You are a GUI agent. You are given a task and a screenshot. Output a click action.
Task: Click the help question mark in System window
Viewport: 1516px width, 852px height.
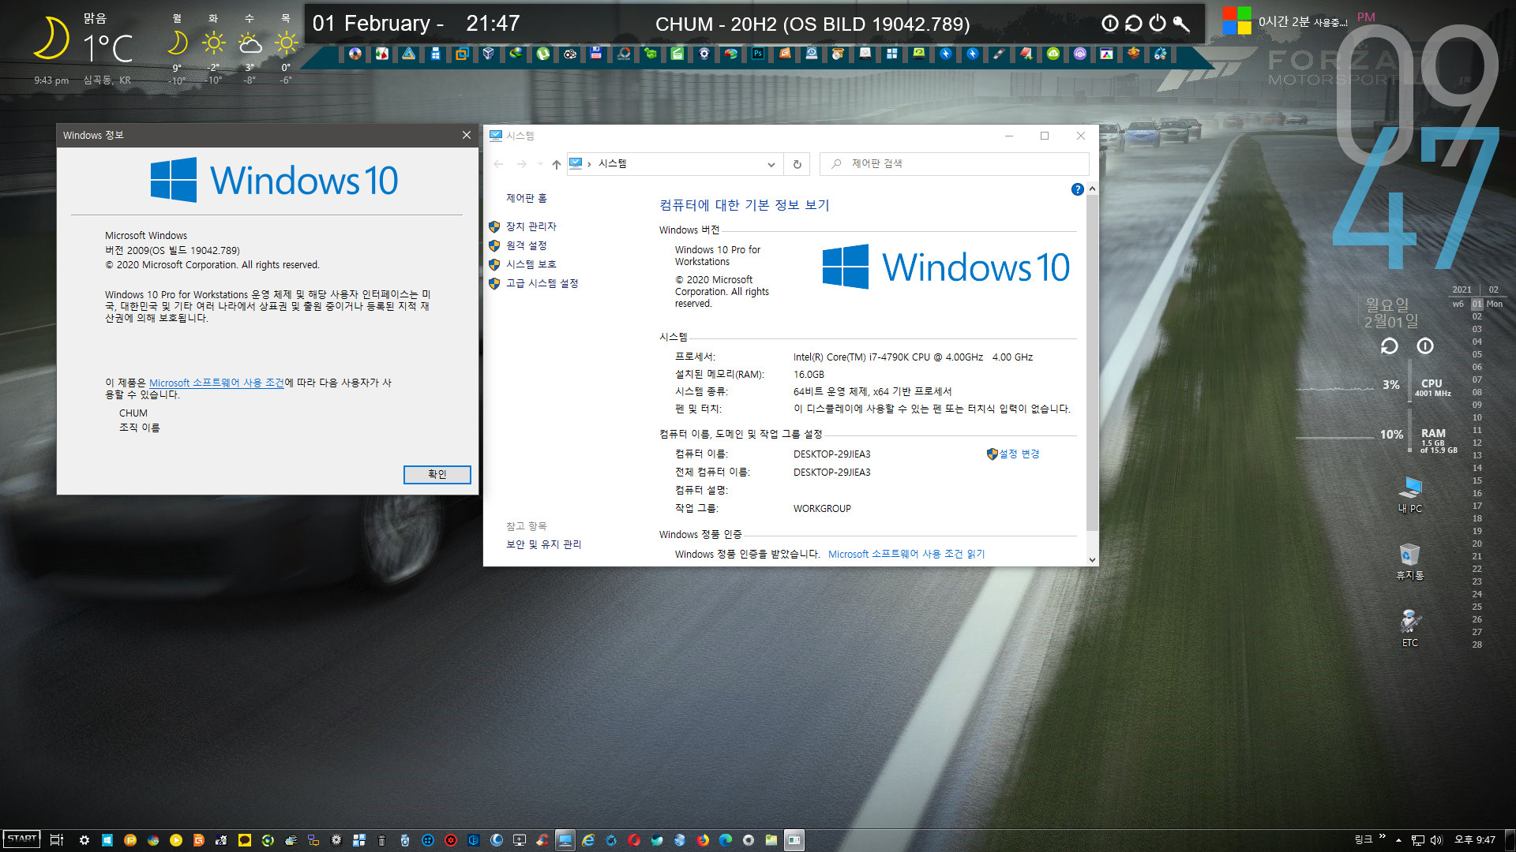coord(1077,189)
